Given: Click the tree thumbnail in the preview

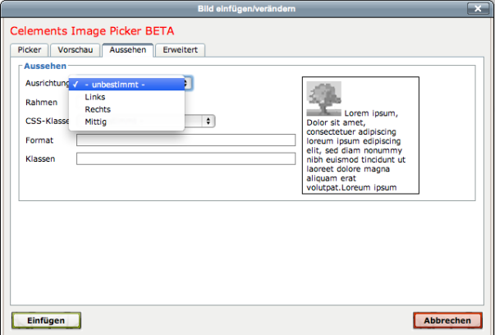Looking at the screenshot, I should [323, 99].
